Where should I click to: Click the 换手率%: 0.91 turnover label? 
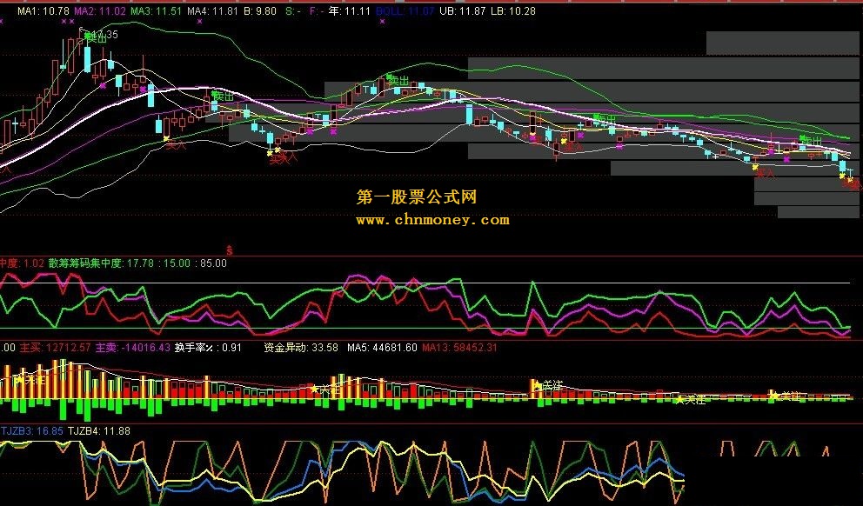coord(208,348)
